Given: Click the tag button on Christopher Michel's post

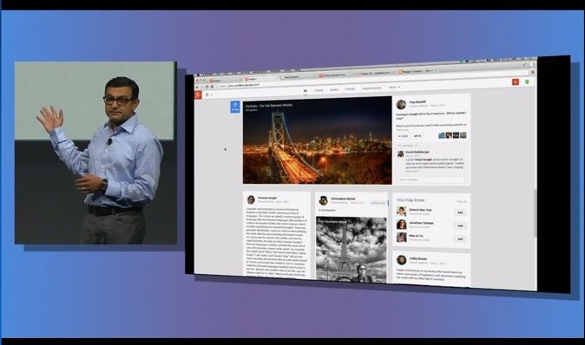Looking at the screenshot, I should pyautogui.click(x=378, y=203).
